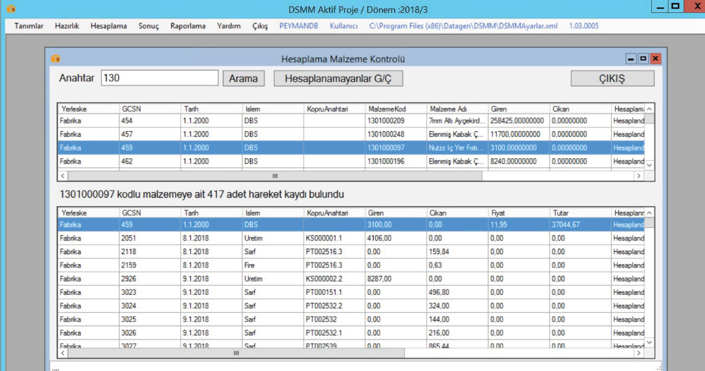Click the lower table horizontal scrollbar thumb
The image size is (705, 371).
(x=236, y=353)
